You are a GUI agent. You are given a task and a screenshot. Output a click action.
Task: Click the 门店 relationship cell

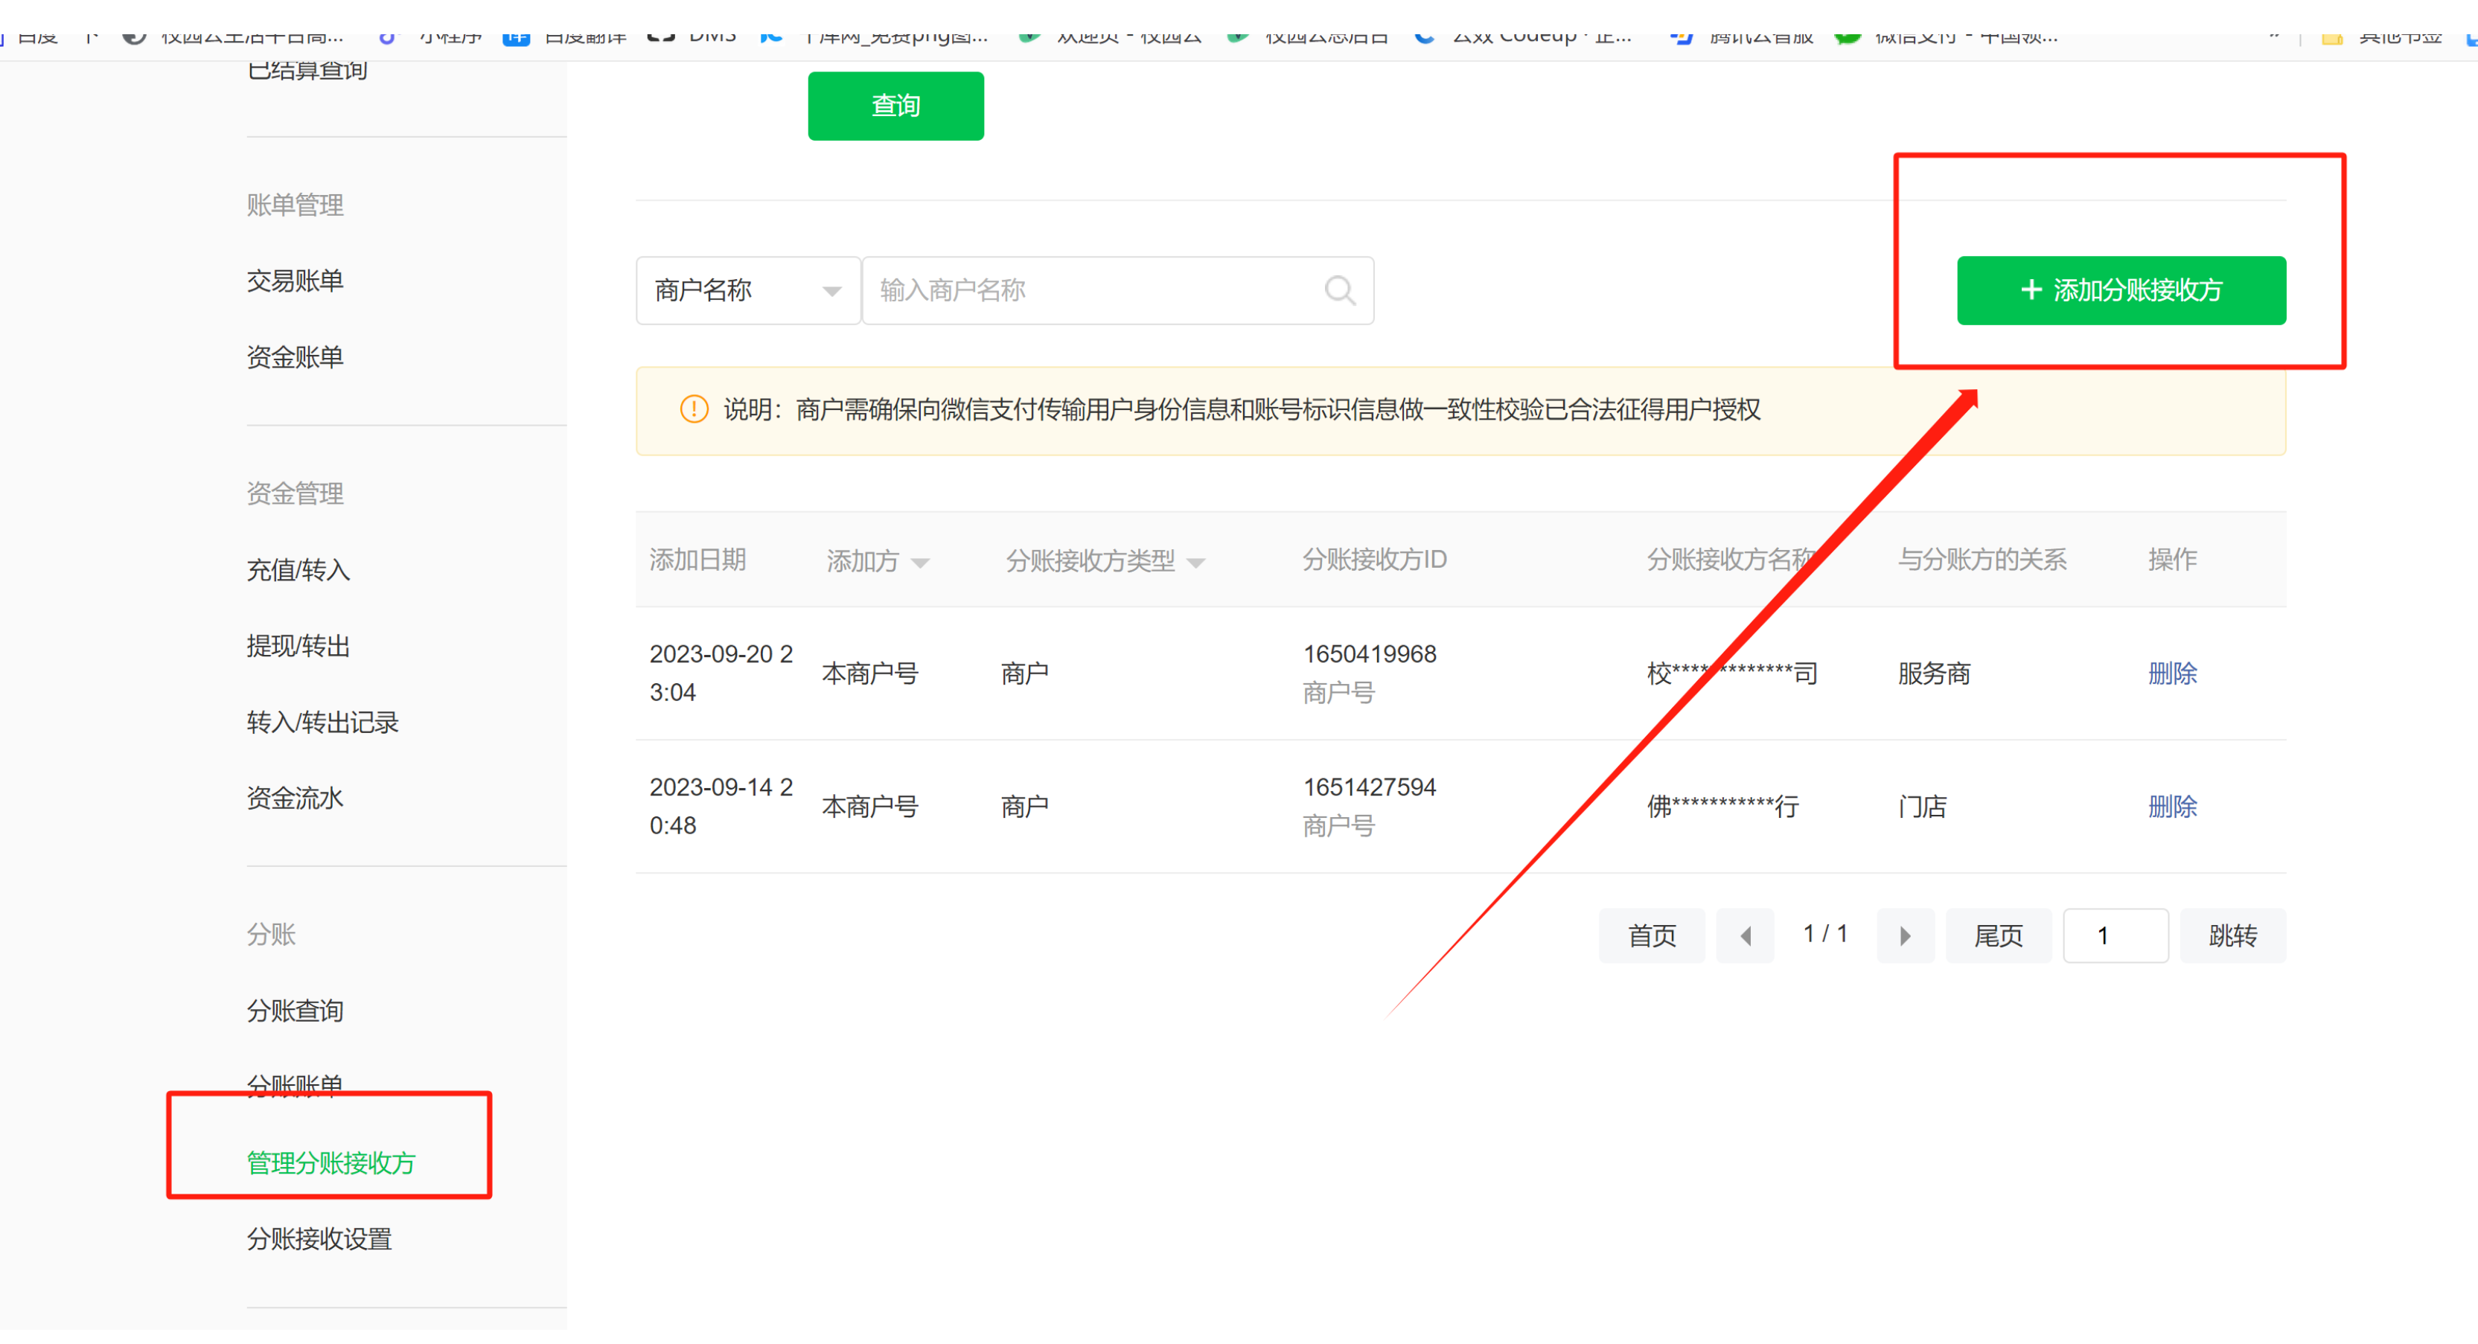pyautogui.click(x=1922, y=807)
